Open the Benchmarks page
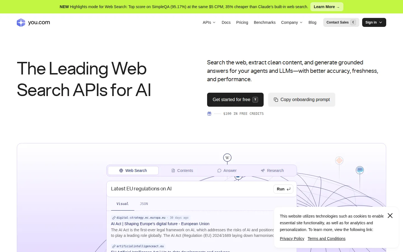The width and height of the screenshot is (403, 252). point(264,22)
